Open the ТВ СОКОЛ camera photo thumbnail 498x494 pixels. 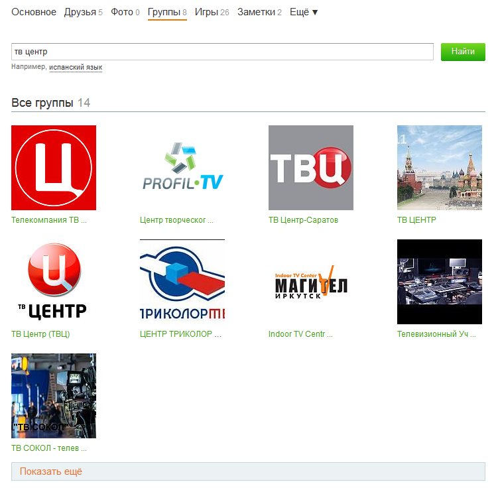pyautogui.click(x=54, y=396)
